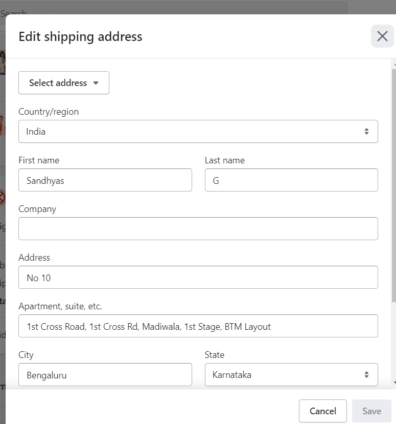Open the Select address dropdown
The width and height of the screenshot is (396, 424).
pyautogui.click(x=64, y=83)
